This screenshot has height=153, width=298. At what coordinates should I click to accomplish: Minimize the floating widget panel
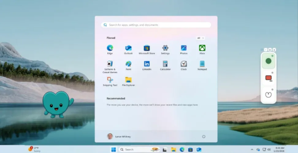point(266,49)
